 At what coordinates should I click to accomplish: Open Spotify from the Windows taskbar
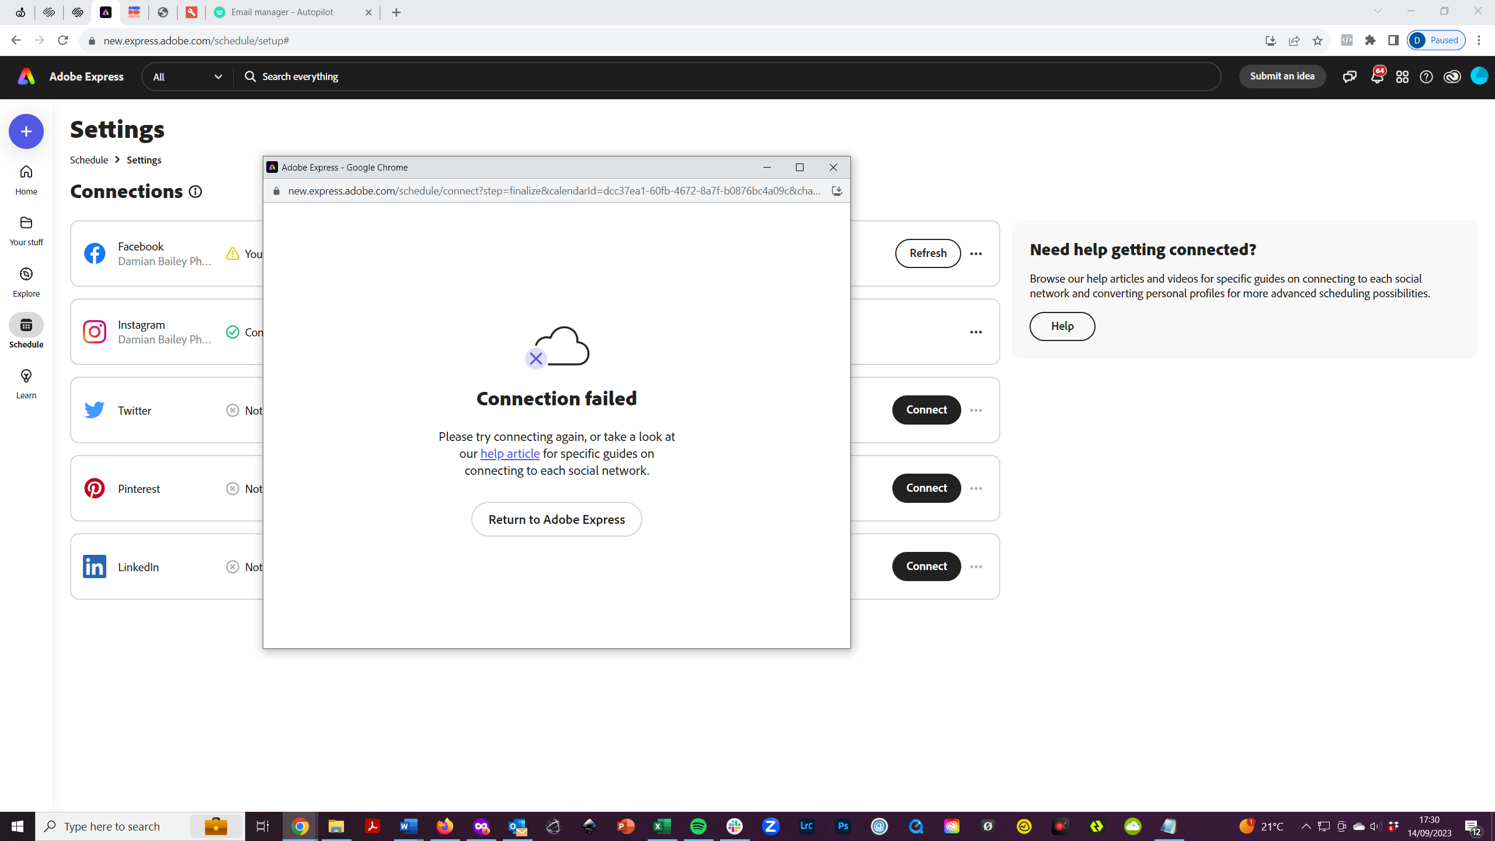click(x=698, y=826)
